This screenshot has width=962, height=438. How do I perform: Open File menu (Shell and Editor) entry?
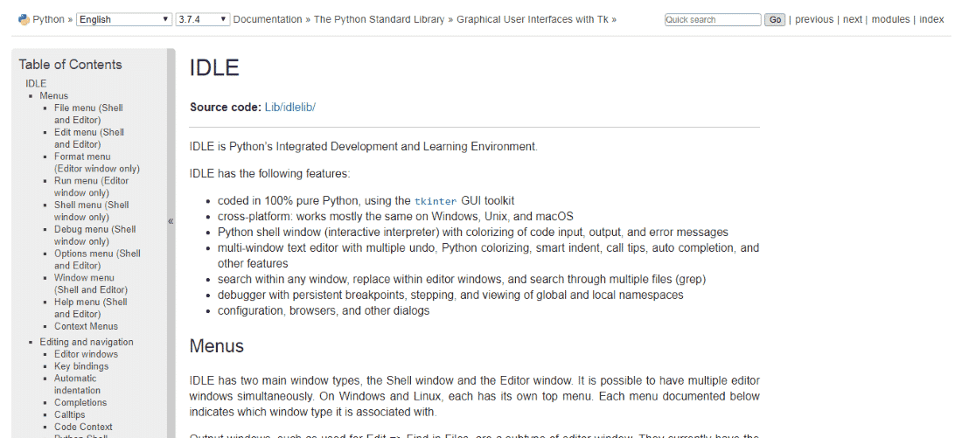click(88, 115)
